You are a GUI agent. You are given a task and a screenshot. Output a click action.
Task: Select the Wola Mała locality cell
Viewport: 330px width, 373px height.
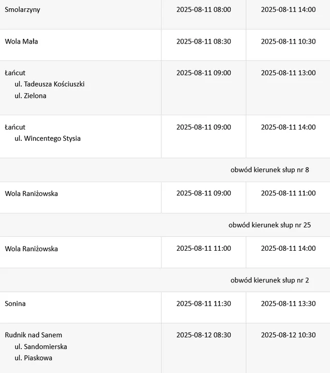point(81,45)
